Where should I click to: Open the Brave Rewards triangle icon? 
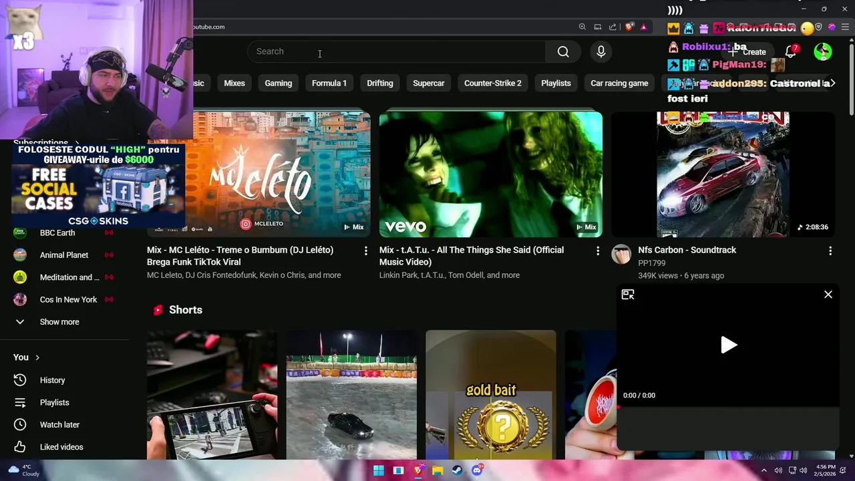(x=643, y=27)
